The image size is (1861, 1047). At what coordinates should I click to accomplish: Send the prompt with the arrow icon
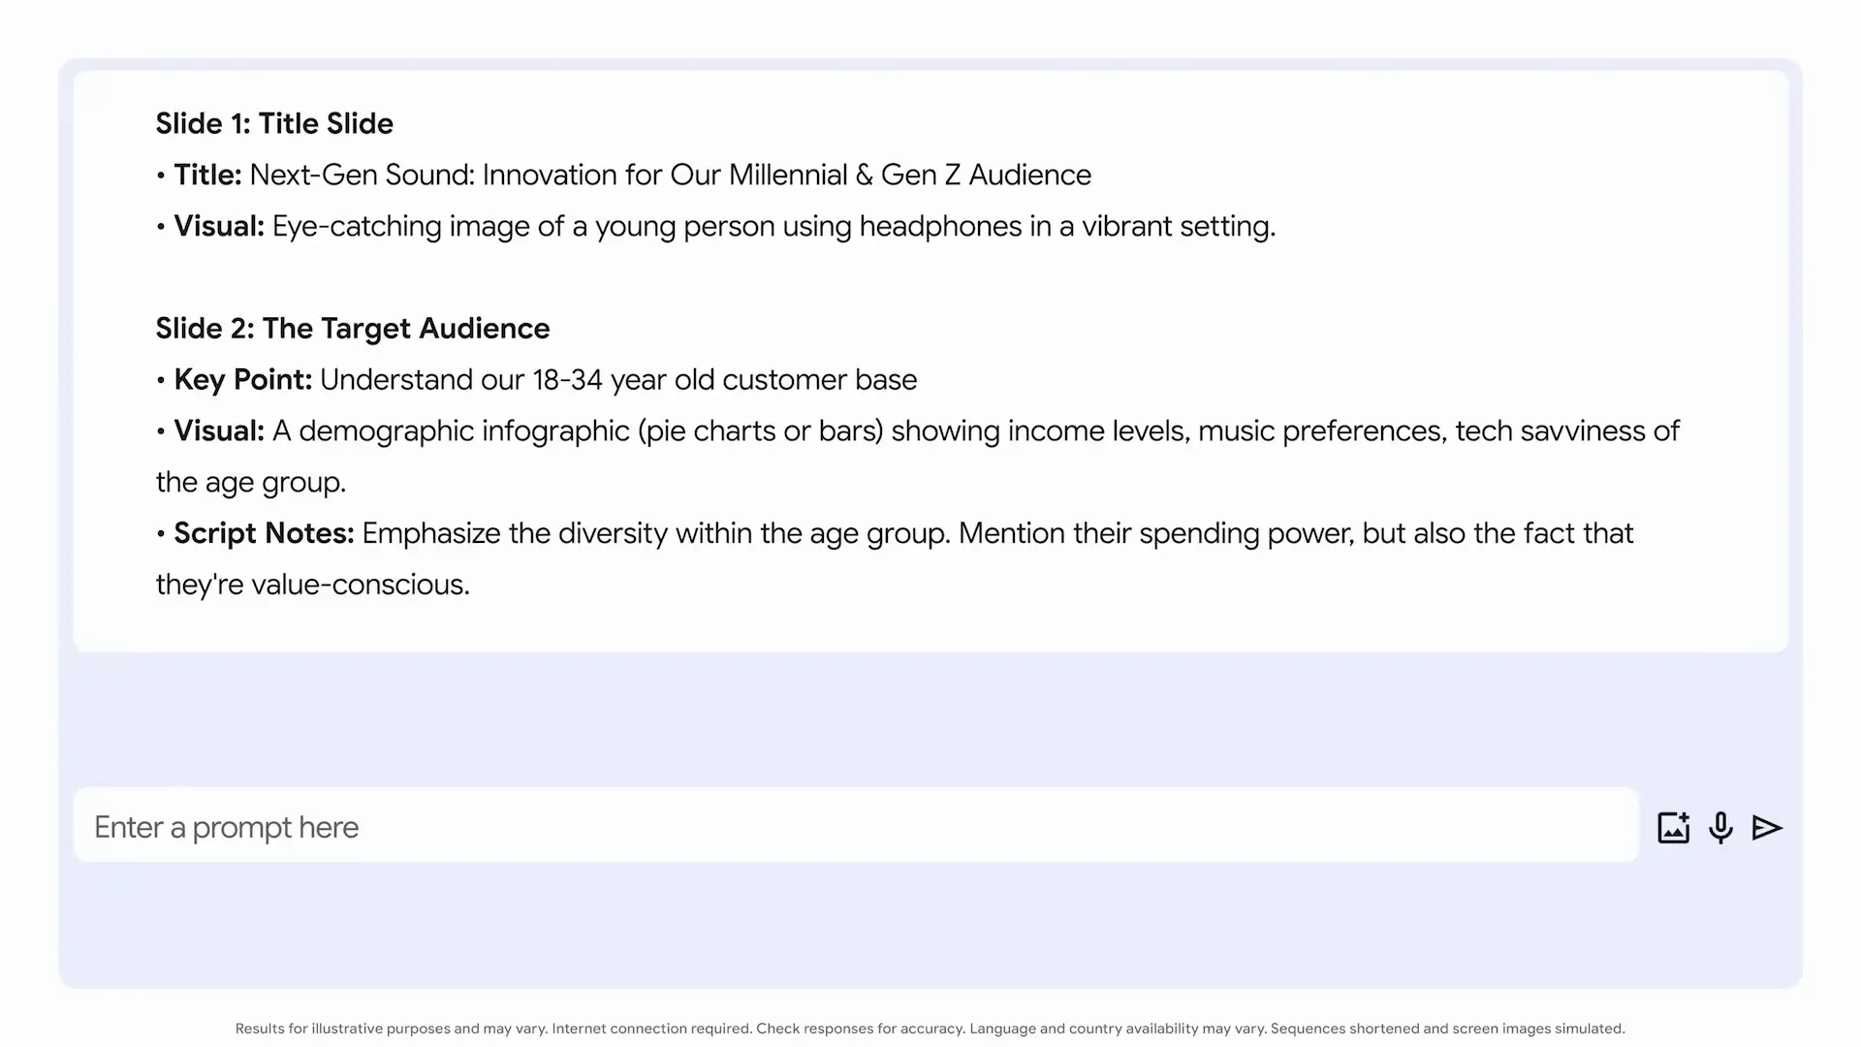pyautogui.click(x=1767, y=828)
